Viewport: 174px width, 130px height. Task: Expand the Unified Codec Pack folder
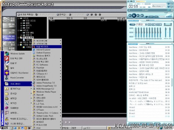[x=47, y=116]
